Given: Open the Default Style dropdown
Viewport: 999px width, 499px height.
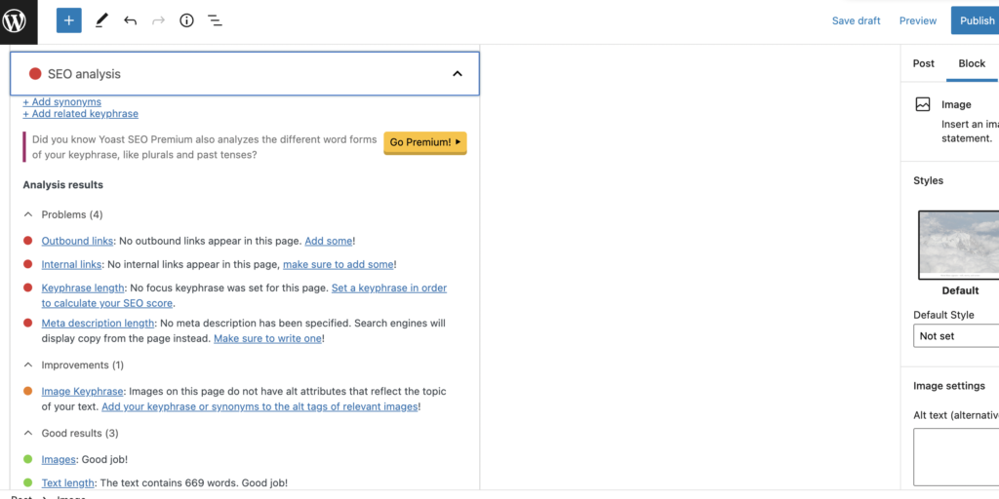Looking at the screenshot, I should [x=958, y=336].
